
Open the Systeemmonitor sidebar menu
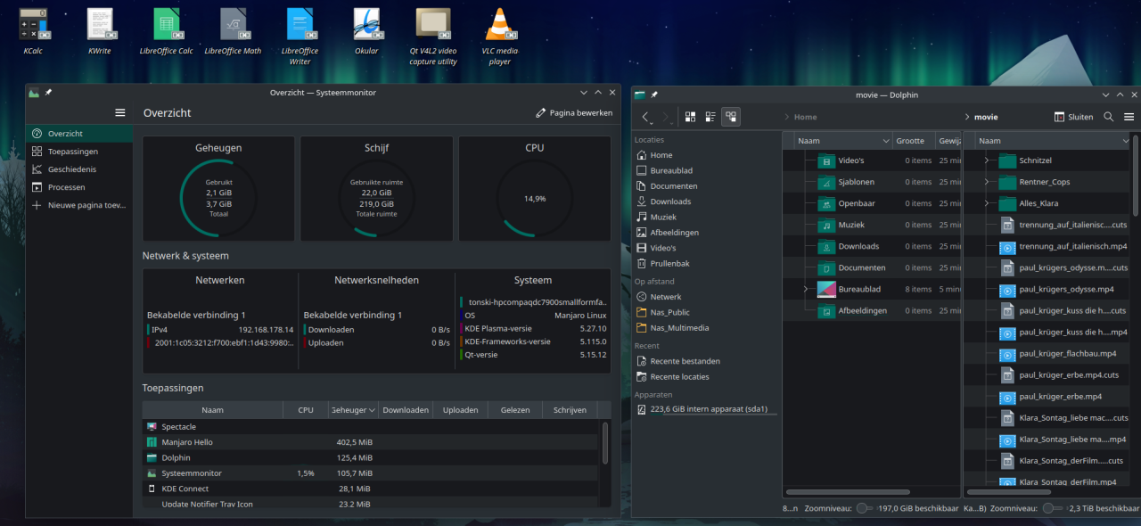click(119, 112)
